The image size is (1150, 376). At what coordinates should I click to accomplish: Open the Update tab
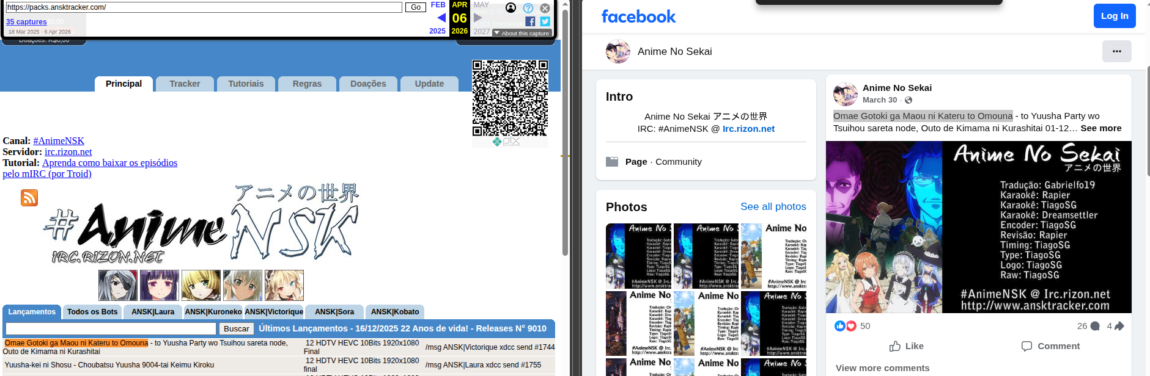pos(429,84)
